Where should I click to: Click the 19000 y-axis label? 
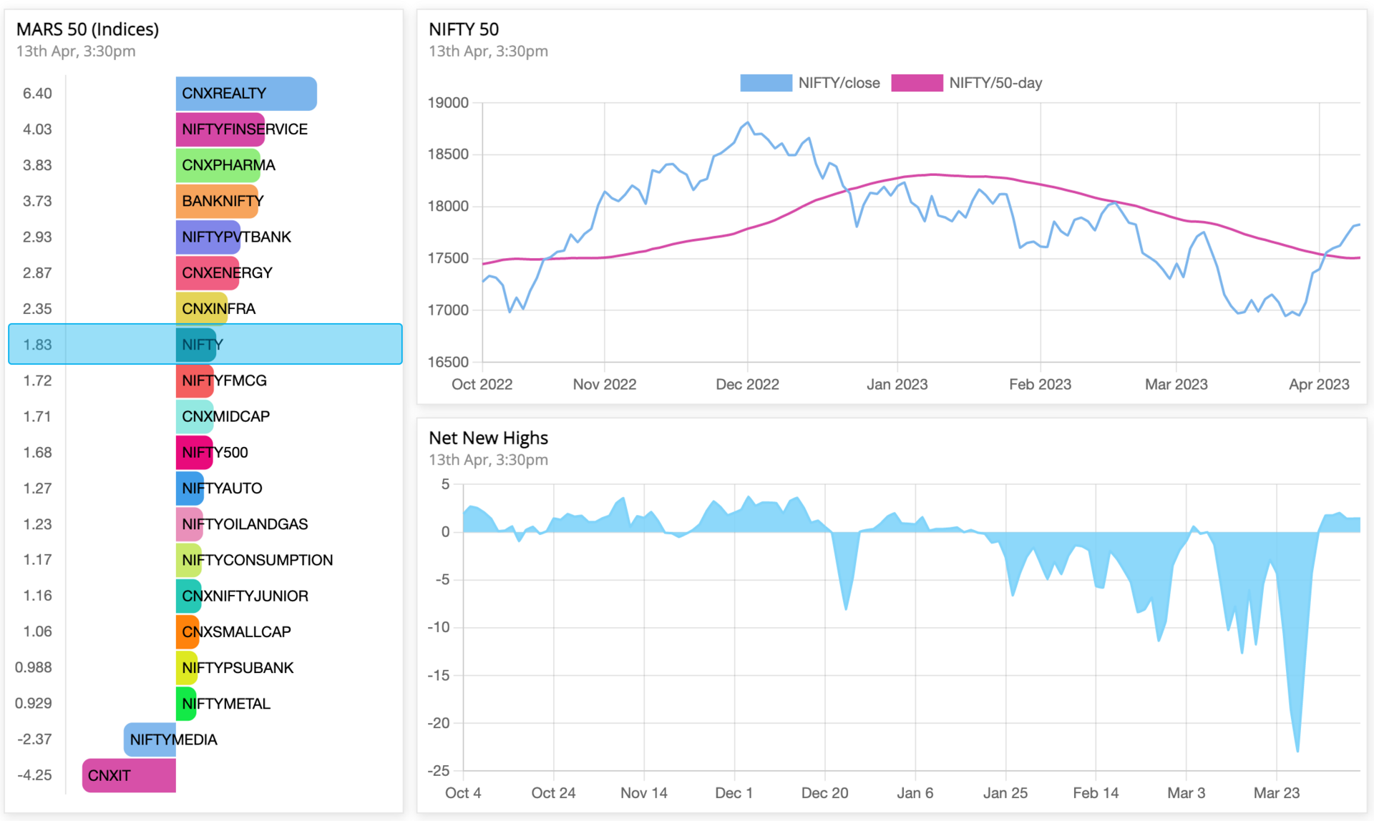pyautogui.click(x=448, y=103)
